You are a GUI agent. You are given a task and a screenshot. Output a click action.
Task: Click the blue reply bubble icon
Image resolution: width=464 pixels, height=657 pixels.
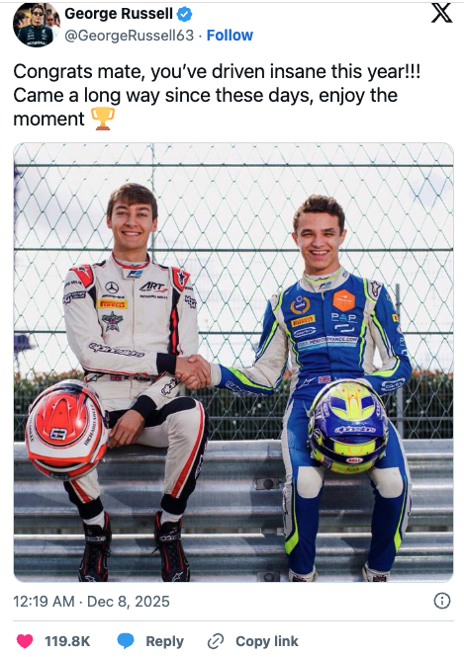(x=126, y=641)
